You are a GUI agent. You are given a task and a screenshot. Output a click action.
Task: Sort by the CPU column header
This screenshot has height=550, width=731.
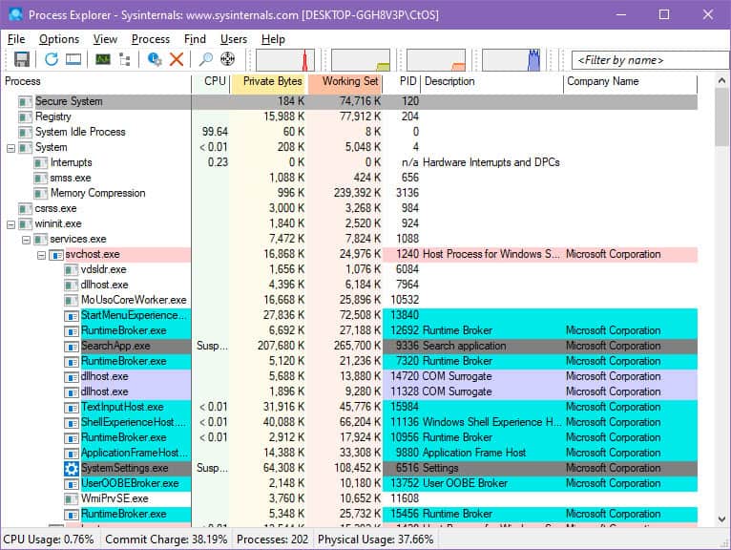(x=211, y=81)
